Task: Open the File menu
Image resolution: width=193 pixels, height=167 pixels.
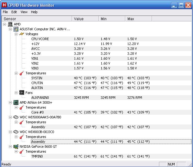Action: tap(5, 12)
